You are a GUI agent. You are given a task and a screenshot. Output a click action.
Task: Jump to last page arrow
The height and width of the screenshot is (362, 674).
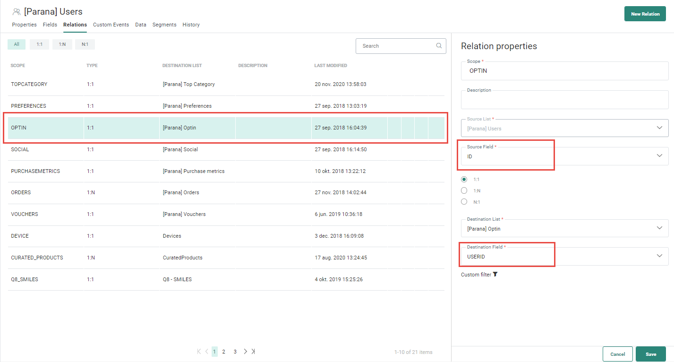[254, 352]
